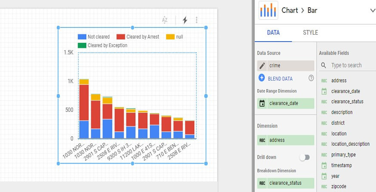Viewport: 376px width, 192px height.
Task: Click the calendar icon in Date Range Dimension
Action: [x=262, y=103]
